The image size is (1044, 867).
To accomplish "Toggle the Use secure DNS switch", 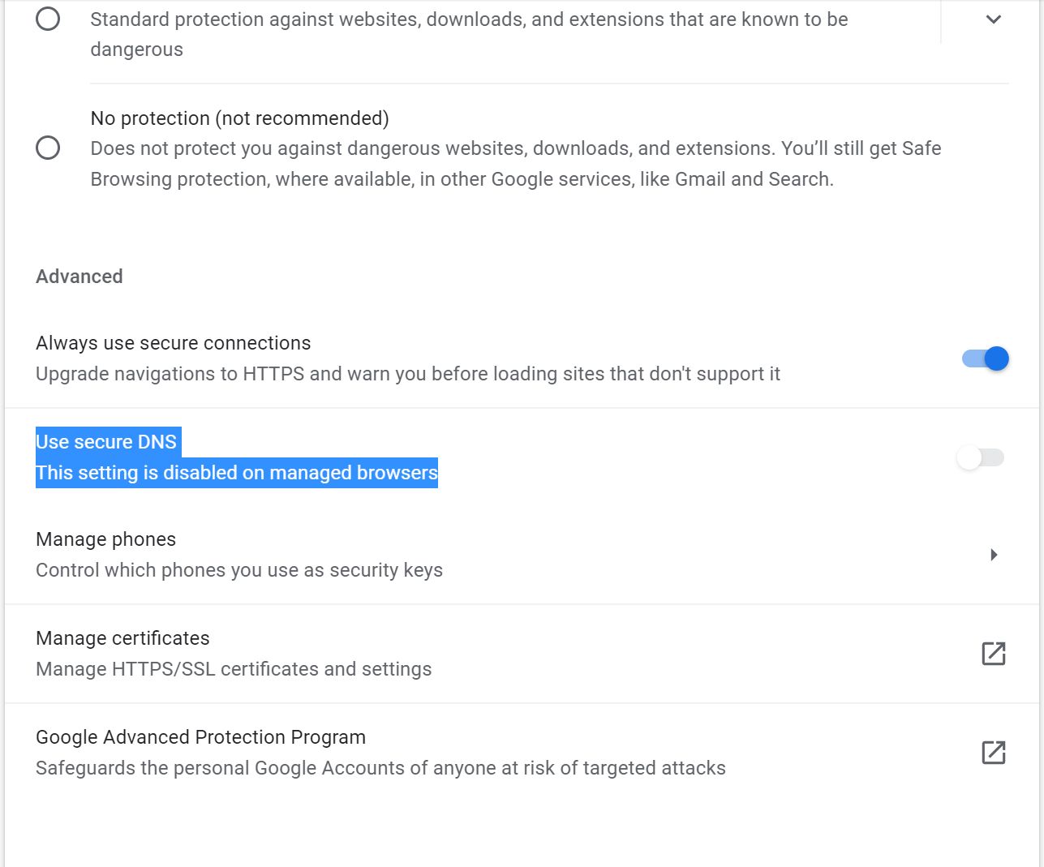I will pos(981,457).
